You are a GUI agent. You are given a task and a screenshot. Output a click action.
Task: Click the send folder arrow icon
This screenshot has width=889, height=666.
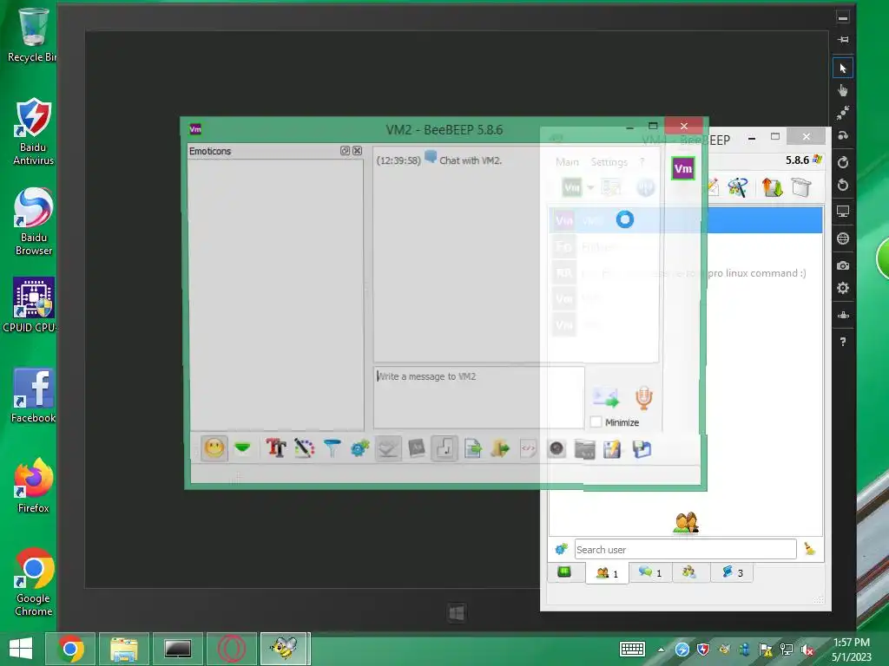(x=500, y=448)
